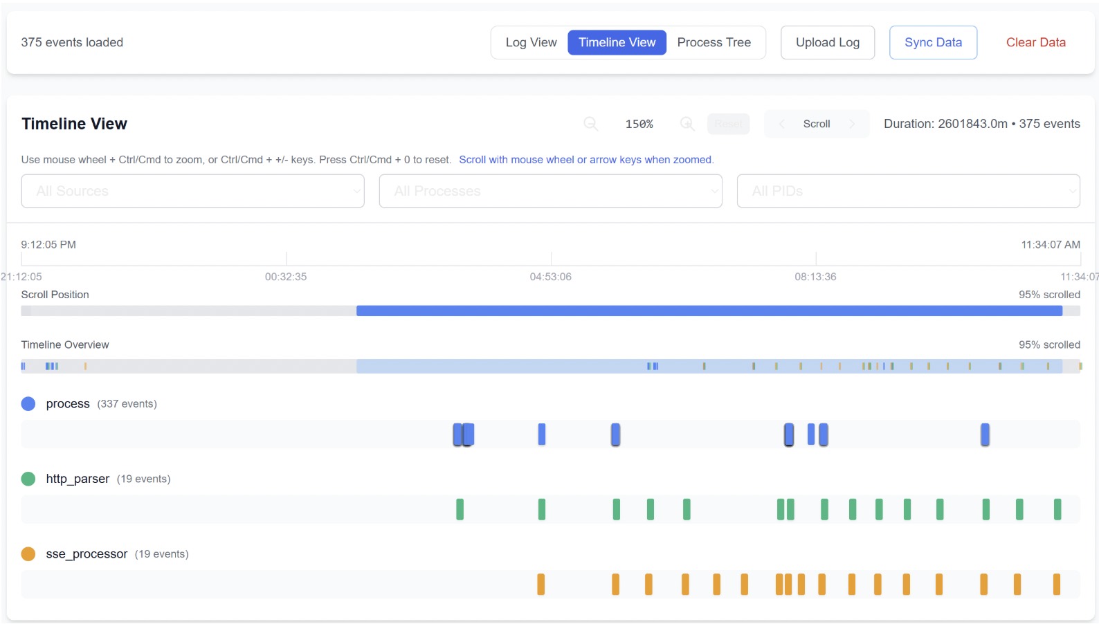1099x624 pixels.
Task: Click the http_parser row label
Action: 78,479
